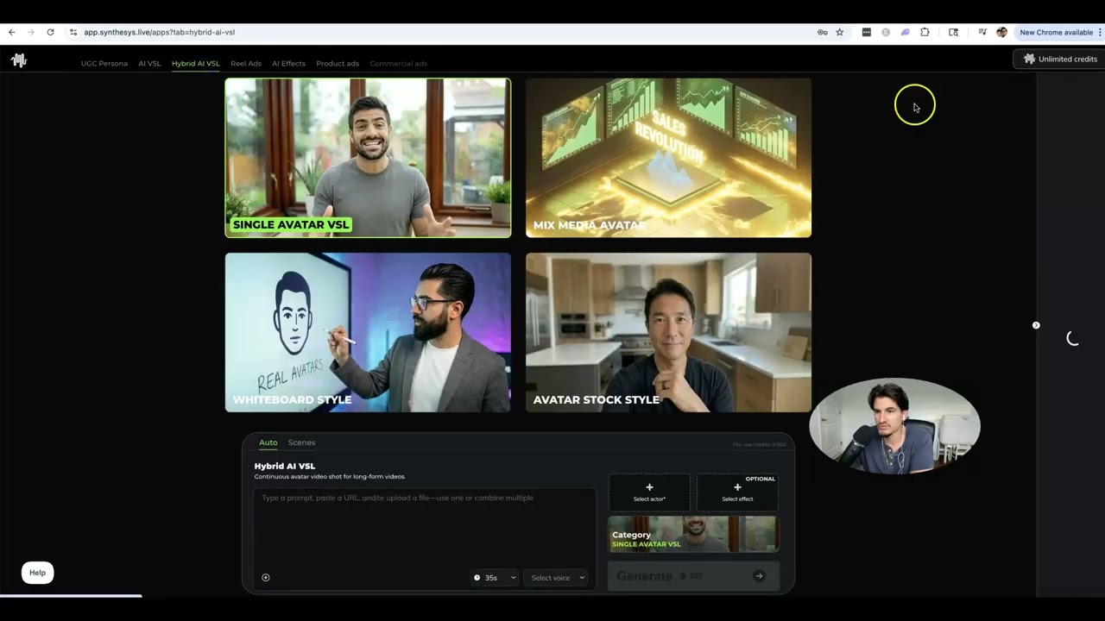
Task: Click the grey circular extension icon
Action: click(x=886, y=32)
